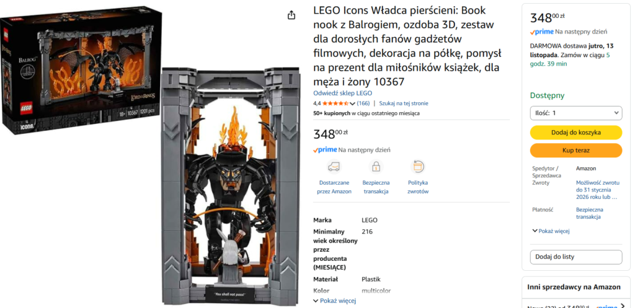Expand 'Pokaż więcej' under product details

click(x=335, y=301)
